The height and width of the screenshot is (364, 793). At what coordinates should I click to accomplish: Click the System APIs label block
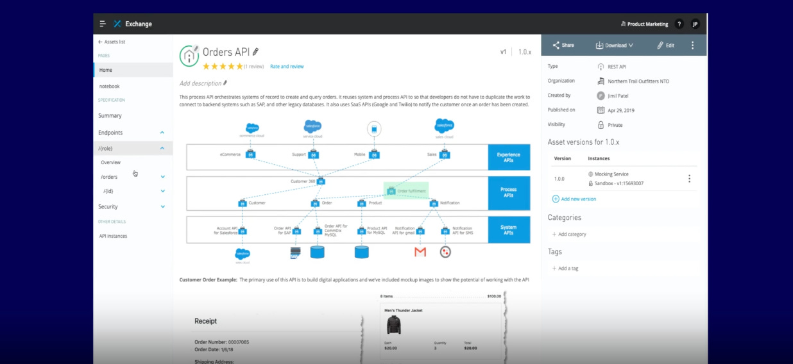[x=509, y=229]
